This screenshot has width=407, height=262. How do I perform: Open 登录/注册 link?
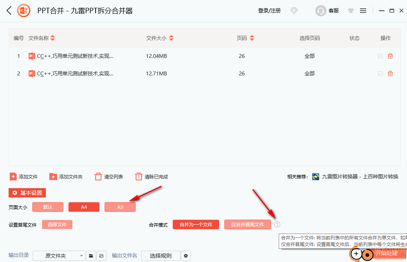pos(269,10)
